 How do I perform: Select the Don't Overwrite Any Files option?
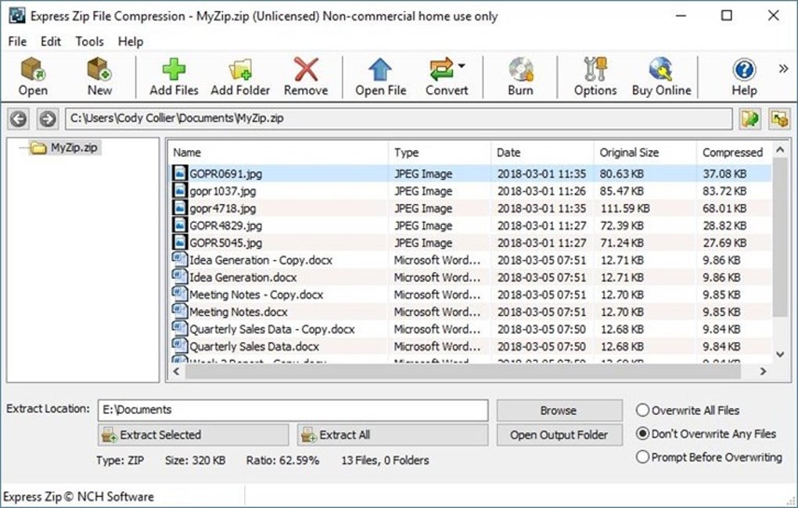coord(642,434)
